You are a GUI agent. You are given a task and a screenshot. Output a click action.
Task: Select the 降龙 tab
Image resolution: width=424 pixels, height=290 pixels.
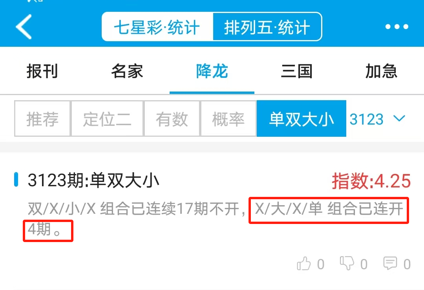click(212, 71)
